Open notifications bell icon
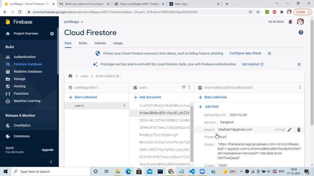The height and width of the screenshot is (176, 314). (x=290, y=22)
